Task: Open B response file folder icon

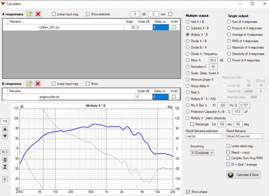Action: 29,84
